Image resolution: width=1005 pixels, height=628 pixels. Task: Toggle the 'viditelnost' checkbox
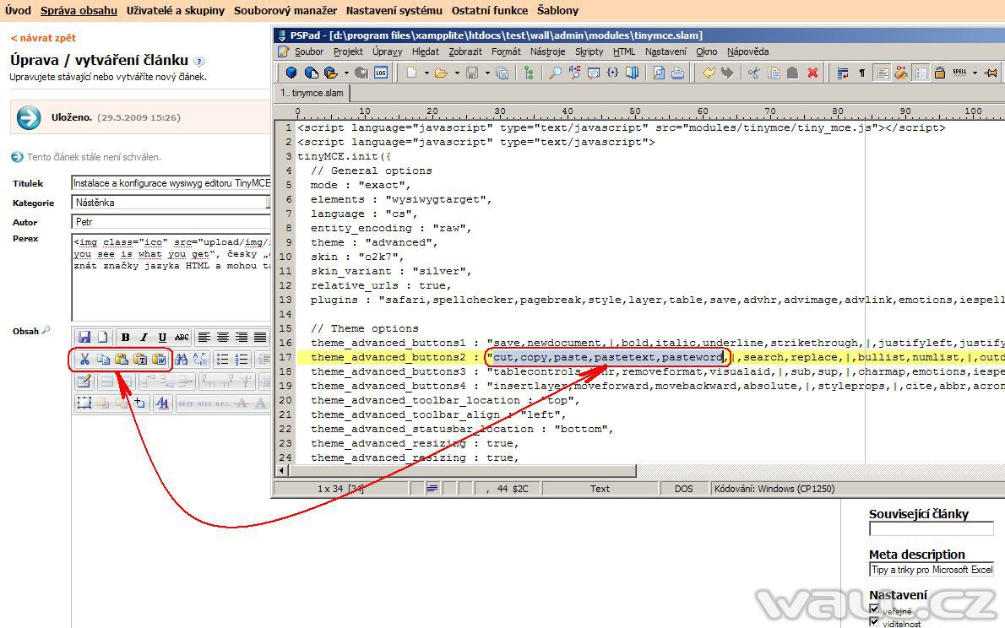point(873,621)
